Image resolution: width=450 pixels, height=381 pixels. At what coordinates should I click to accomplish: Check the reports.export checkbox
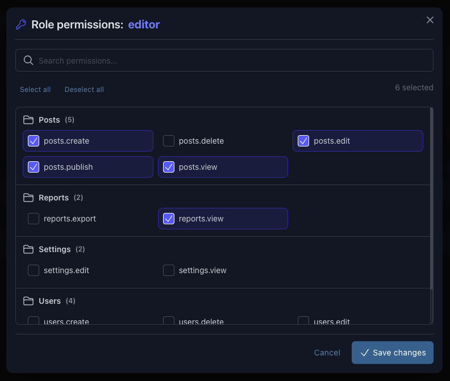pyautogui.click(x=34, y=219)
